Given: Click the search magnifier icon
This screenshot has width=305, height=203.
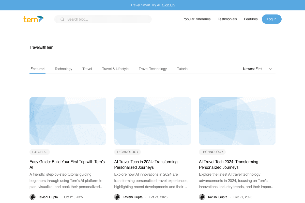Looking at the screenshot, I should 62,19.
